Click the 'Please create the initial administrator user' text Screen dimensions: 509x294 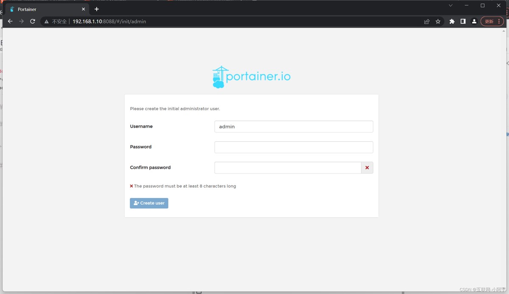(x=175, y=109)
